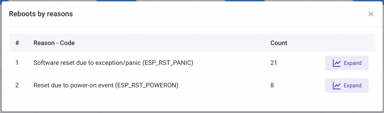This screenshot has height=113, width=384.
Task: Click the count value 8
Action: [x=272, y=85]
